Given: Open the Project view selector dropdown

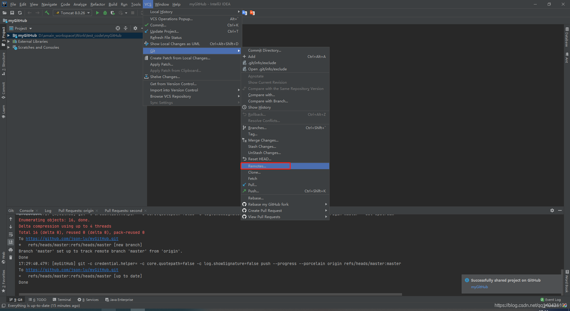Looking at the screenshot, I should tap(20, 28).
